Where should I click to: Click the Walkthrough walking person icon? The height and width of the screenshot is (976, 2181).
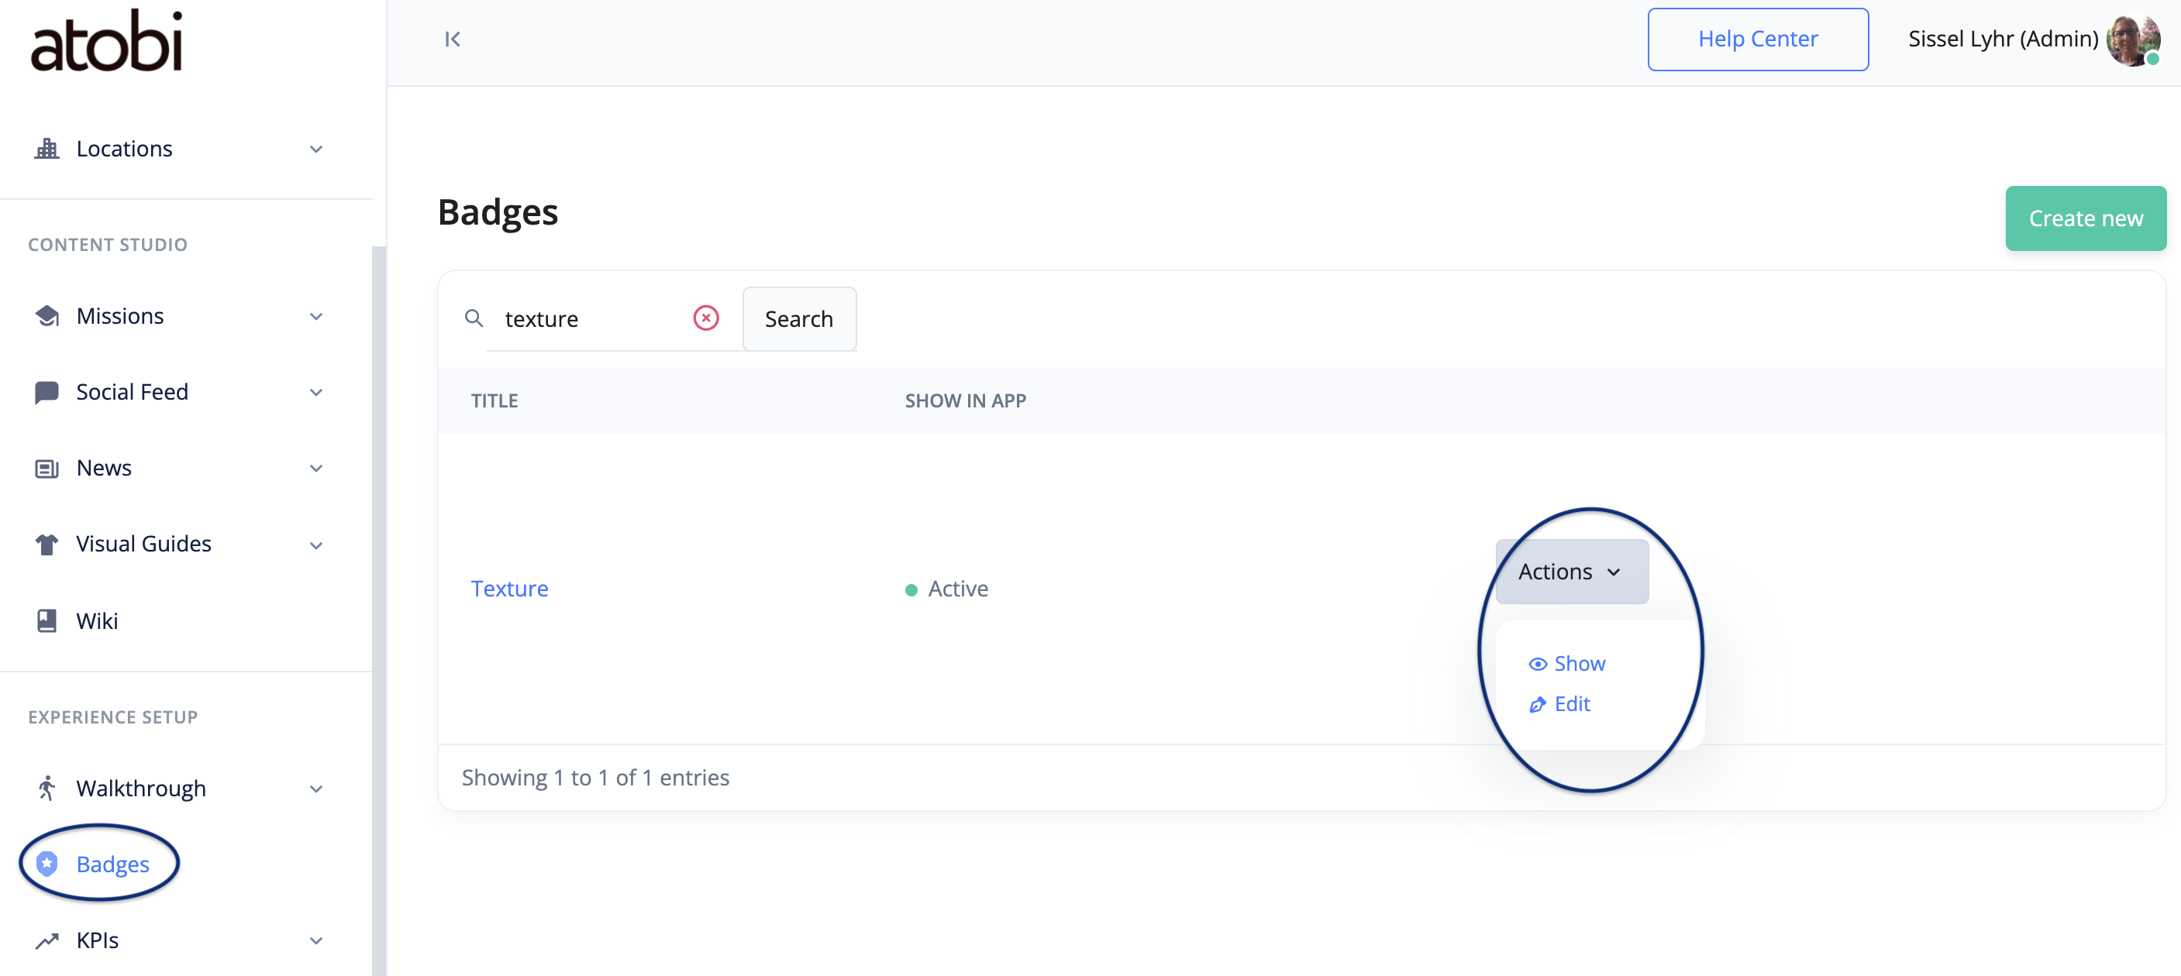[x=47, y=788]
